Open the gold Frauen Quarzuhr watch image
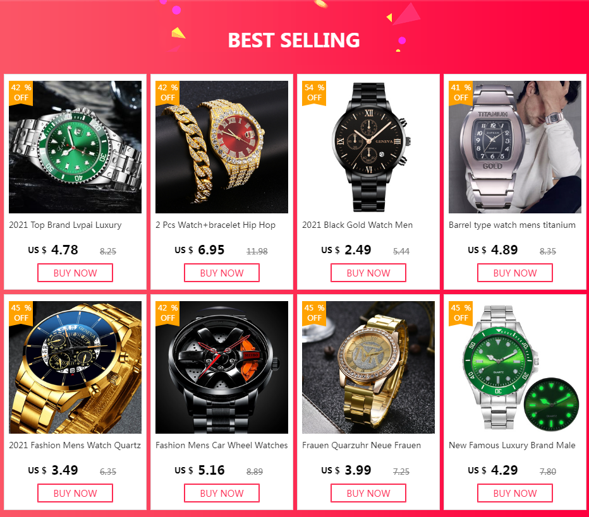 tap(368, 367)
